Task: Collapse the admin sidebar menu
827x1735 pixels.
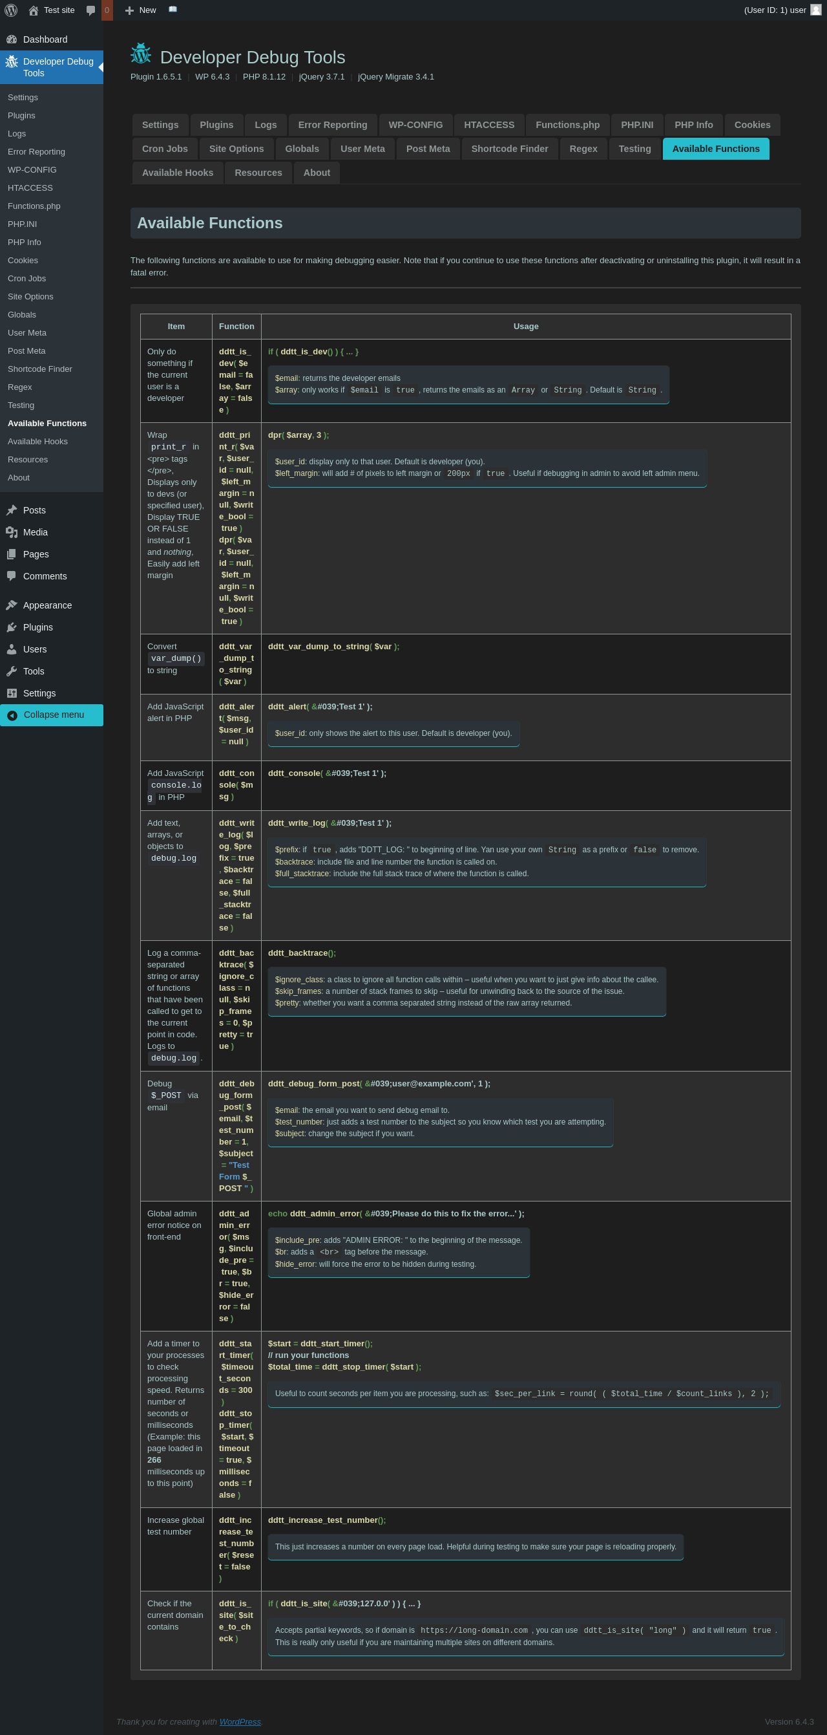Action: (53, 715)
